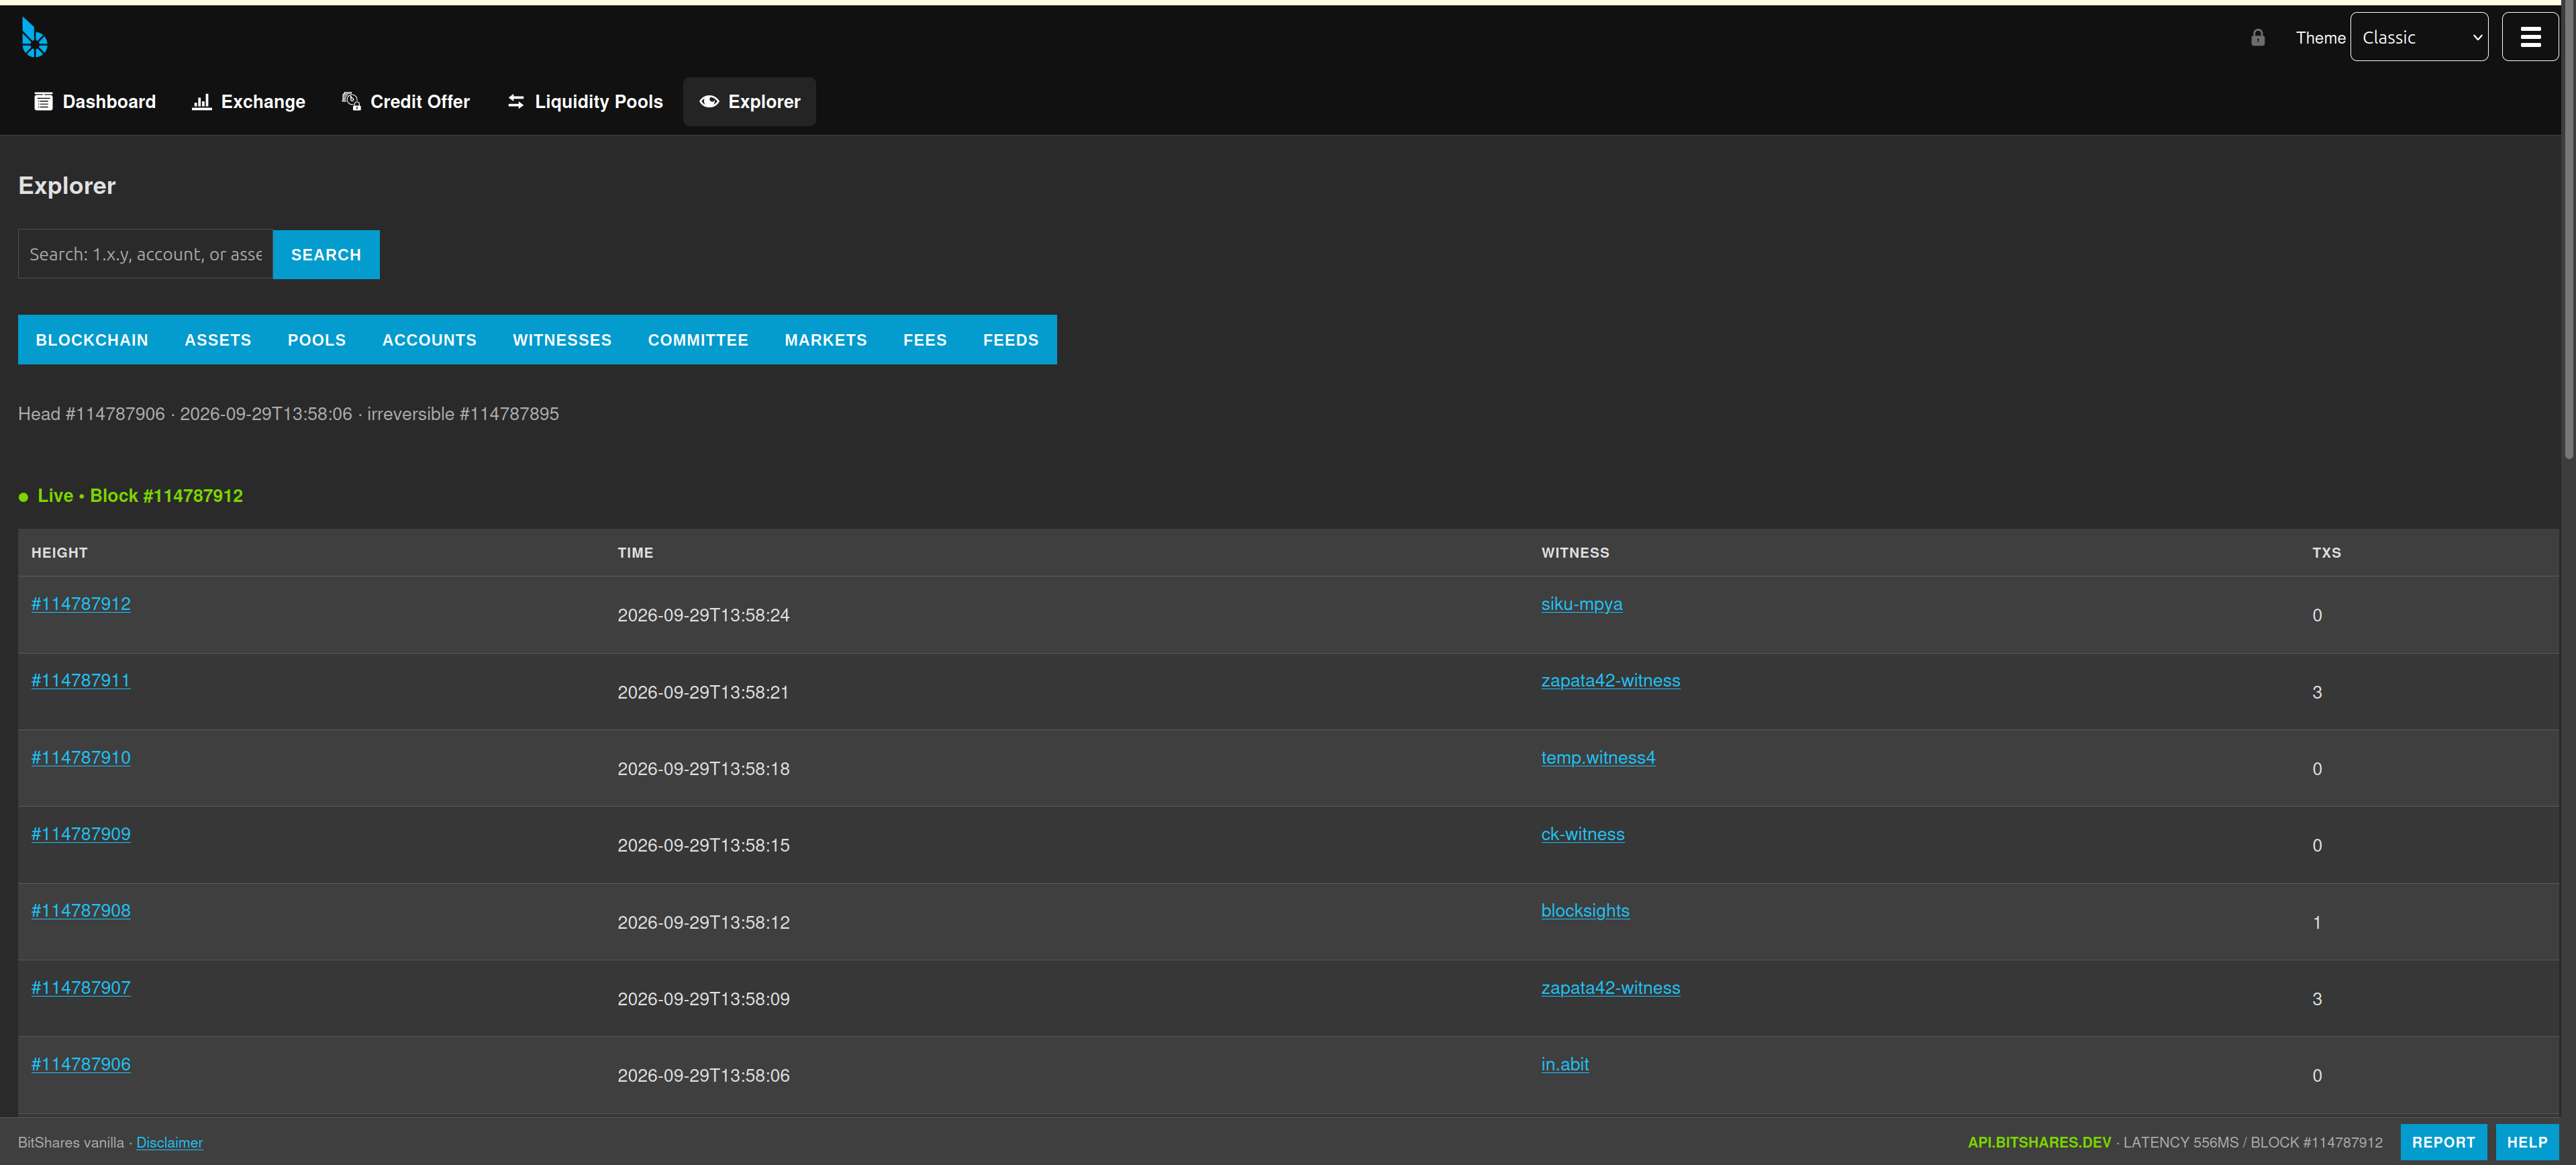The image size is (2576, 1165).
Task: Switch to the COMMITTEE tab
Action: click(x=698, y=340)
